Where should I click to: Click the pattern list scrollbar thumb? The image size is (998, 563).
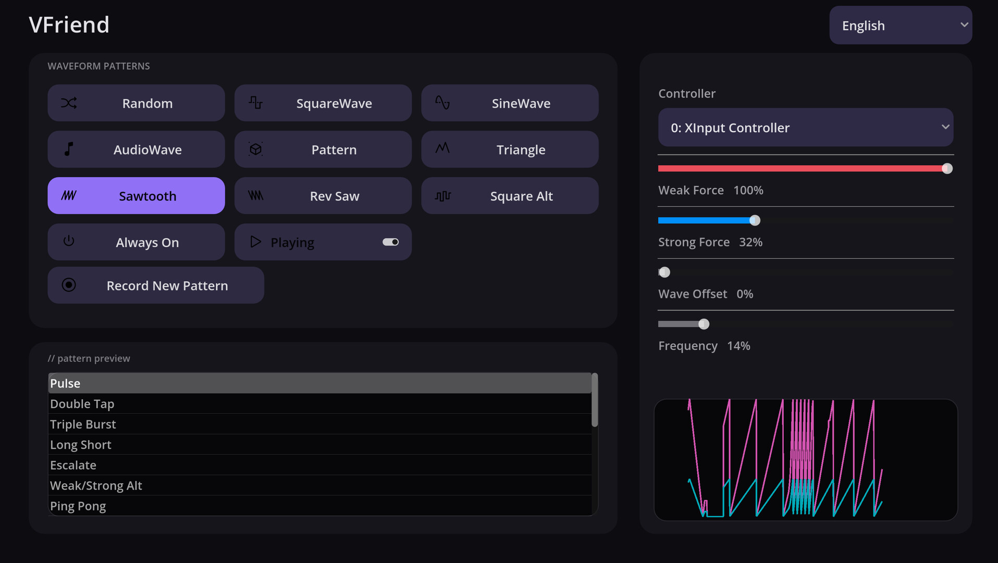pyautogui.click(x=595, y=400)
